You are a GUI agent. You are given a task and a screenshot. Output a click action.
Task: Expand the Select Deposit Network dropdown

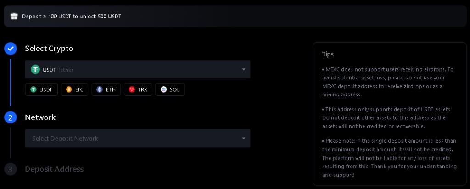[x=137, y=139]
